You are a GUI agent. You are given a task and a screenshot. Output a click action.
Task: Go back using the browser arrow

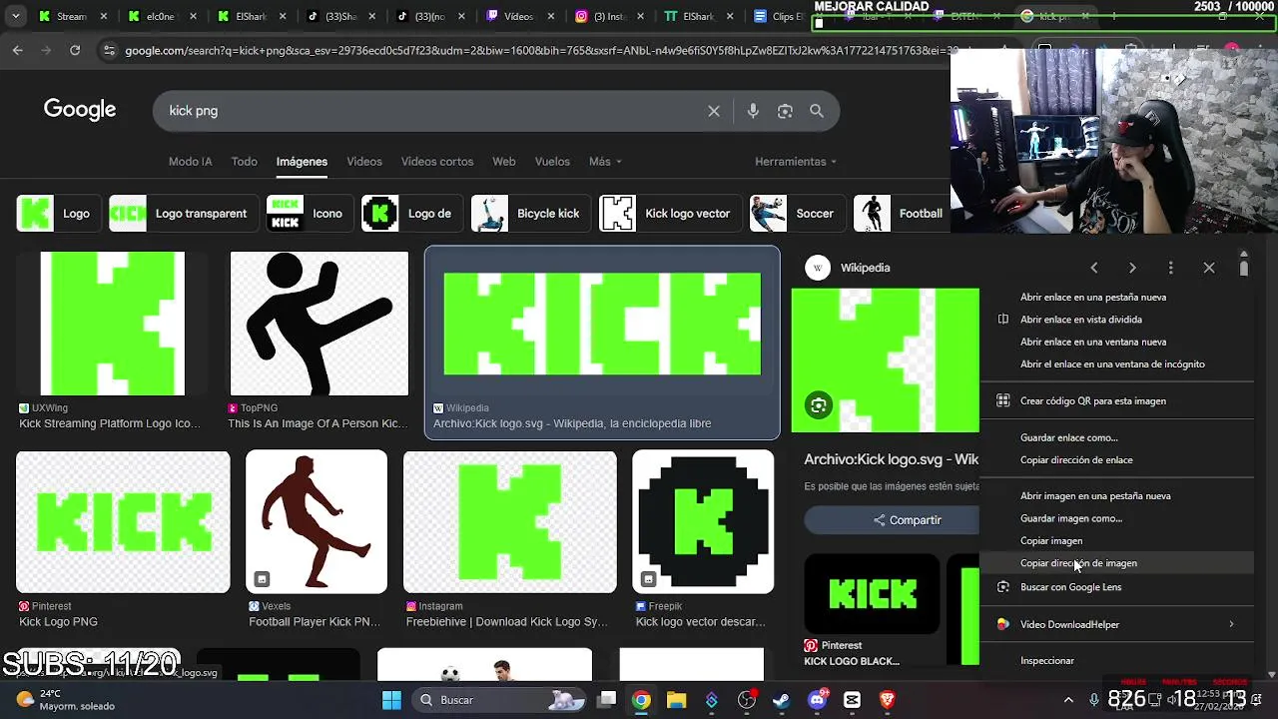coord(18,50)
